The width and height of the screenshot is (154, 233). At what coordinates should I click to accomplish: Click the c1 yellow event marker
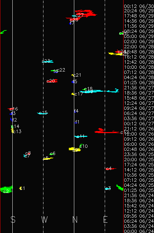21,188
